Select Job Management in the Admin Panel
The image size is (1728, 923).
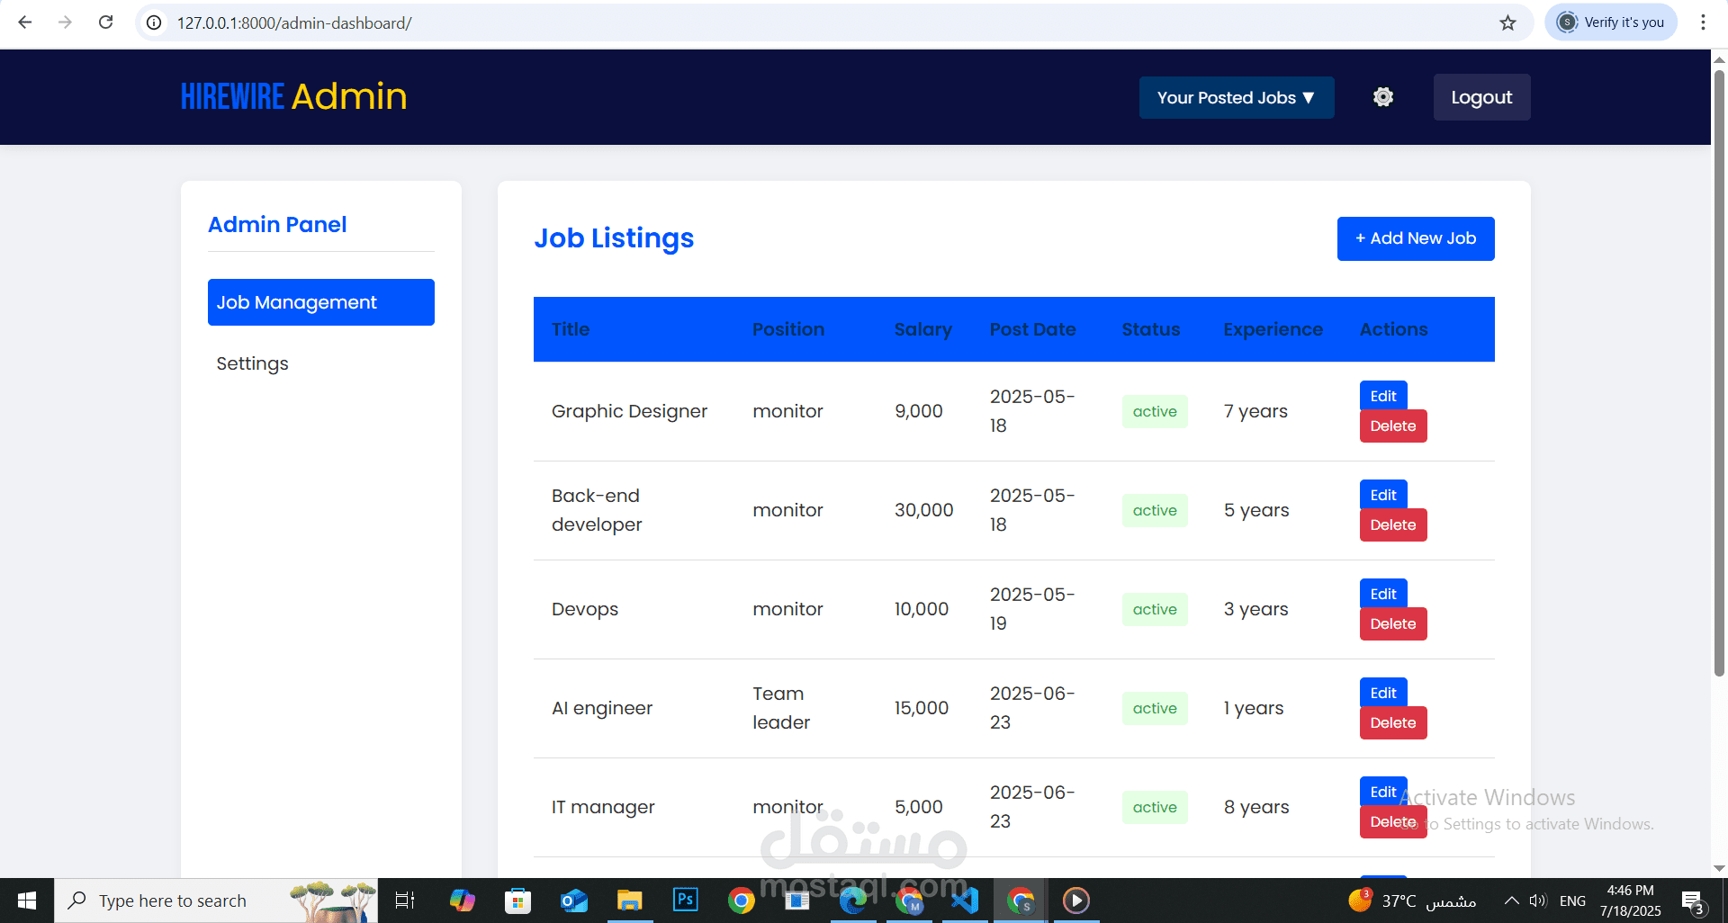pos(320,302)
